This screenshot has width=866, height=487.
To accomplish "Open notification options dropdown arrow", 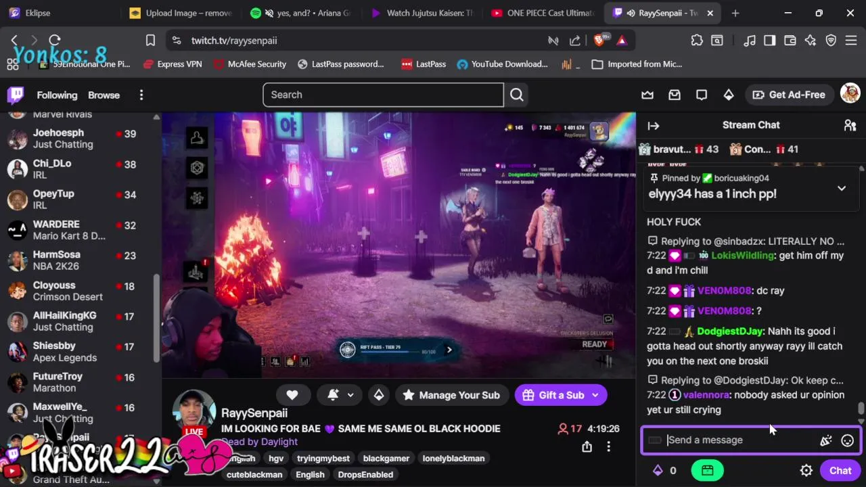I will point(350,395).
